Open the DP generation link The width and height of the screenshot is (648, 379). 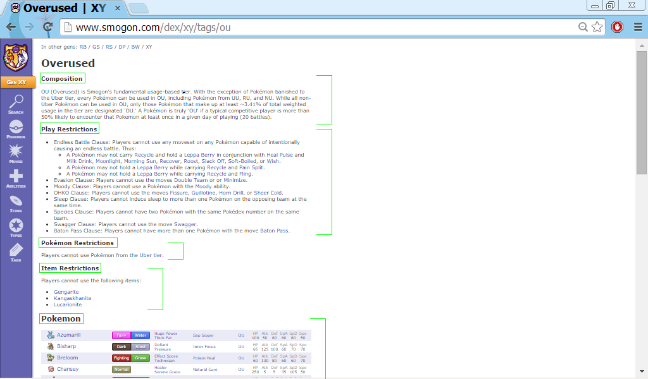click(x=122, y=47)
